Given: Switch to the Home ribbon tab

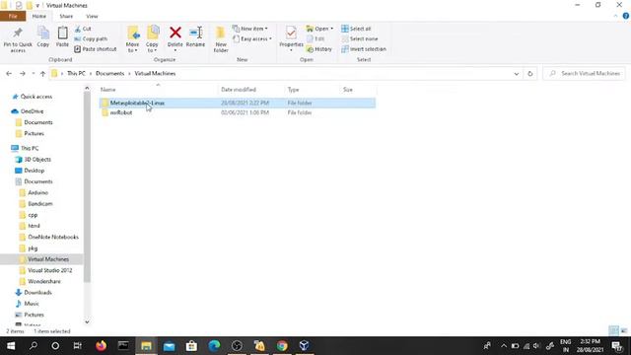Looking at the screenshot, I should click(39, 16).
